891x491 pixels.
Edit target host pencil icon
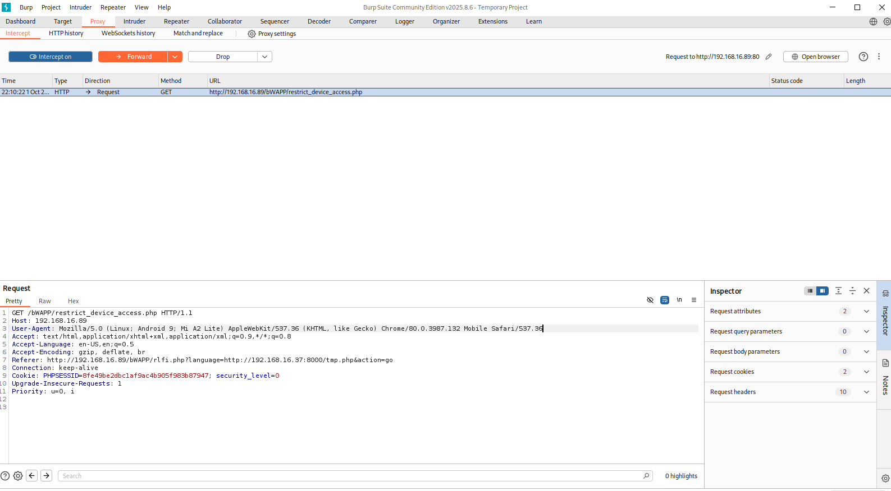click(769, 57)
